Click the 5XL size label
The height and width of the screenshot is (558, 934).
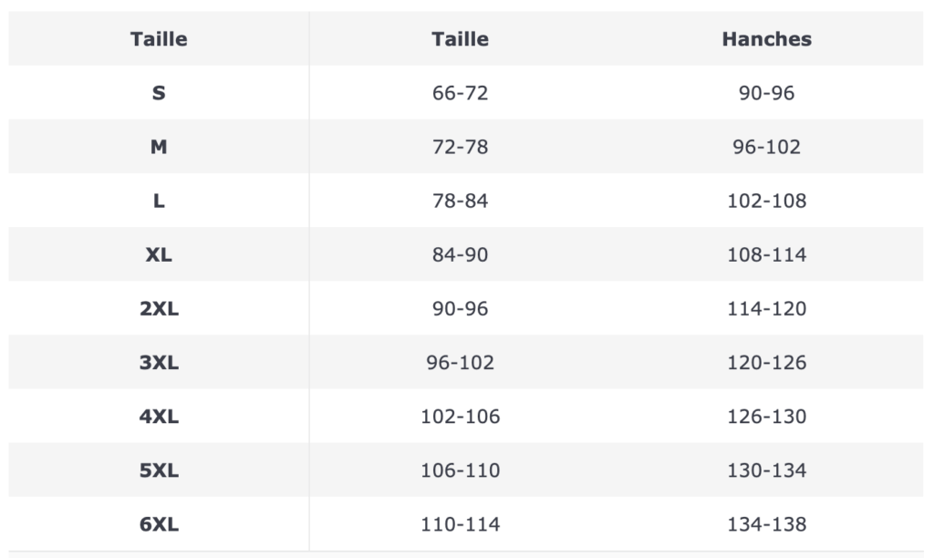tap(159, 470)
